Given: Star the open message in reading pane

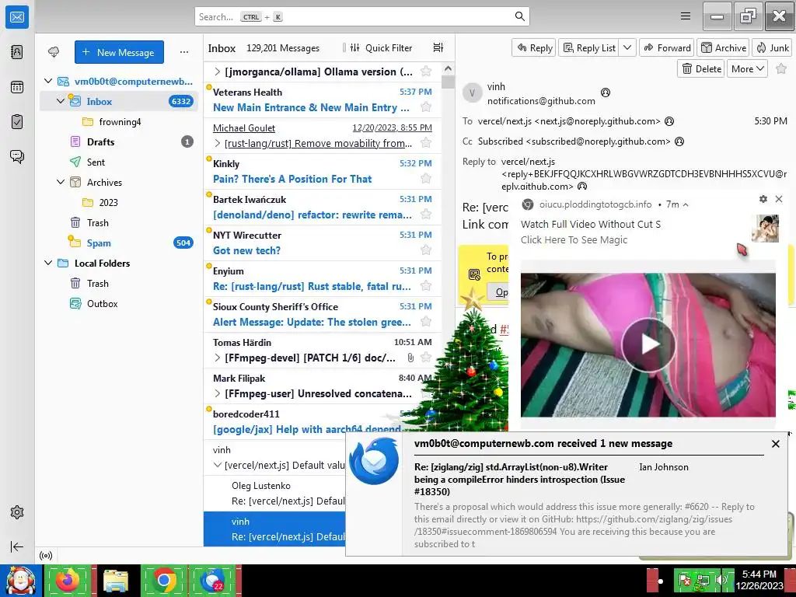Looking at the screenshot, I should coord(781,68).
